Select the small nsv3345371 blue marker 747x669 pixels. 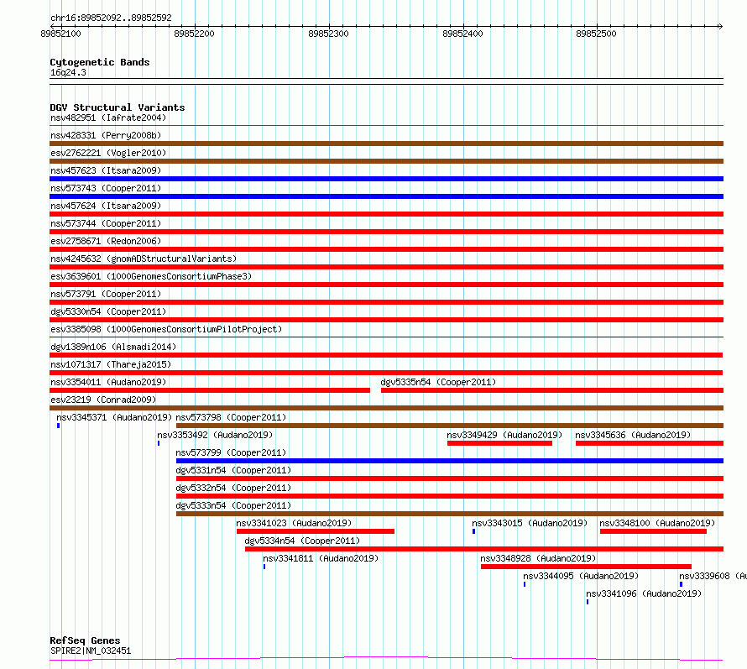coord(58,426)
